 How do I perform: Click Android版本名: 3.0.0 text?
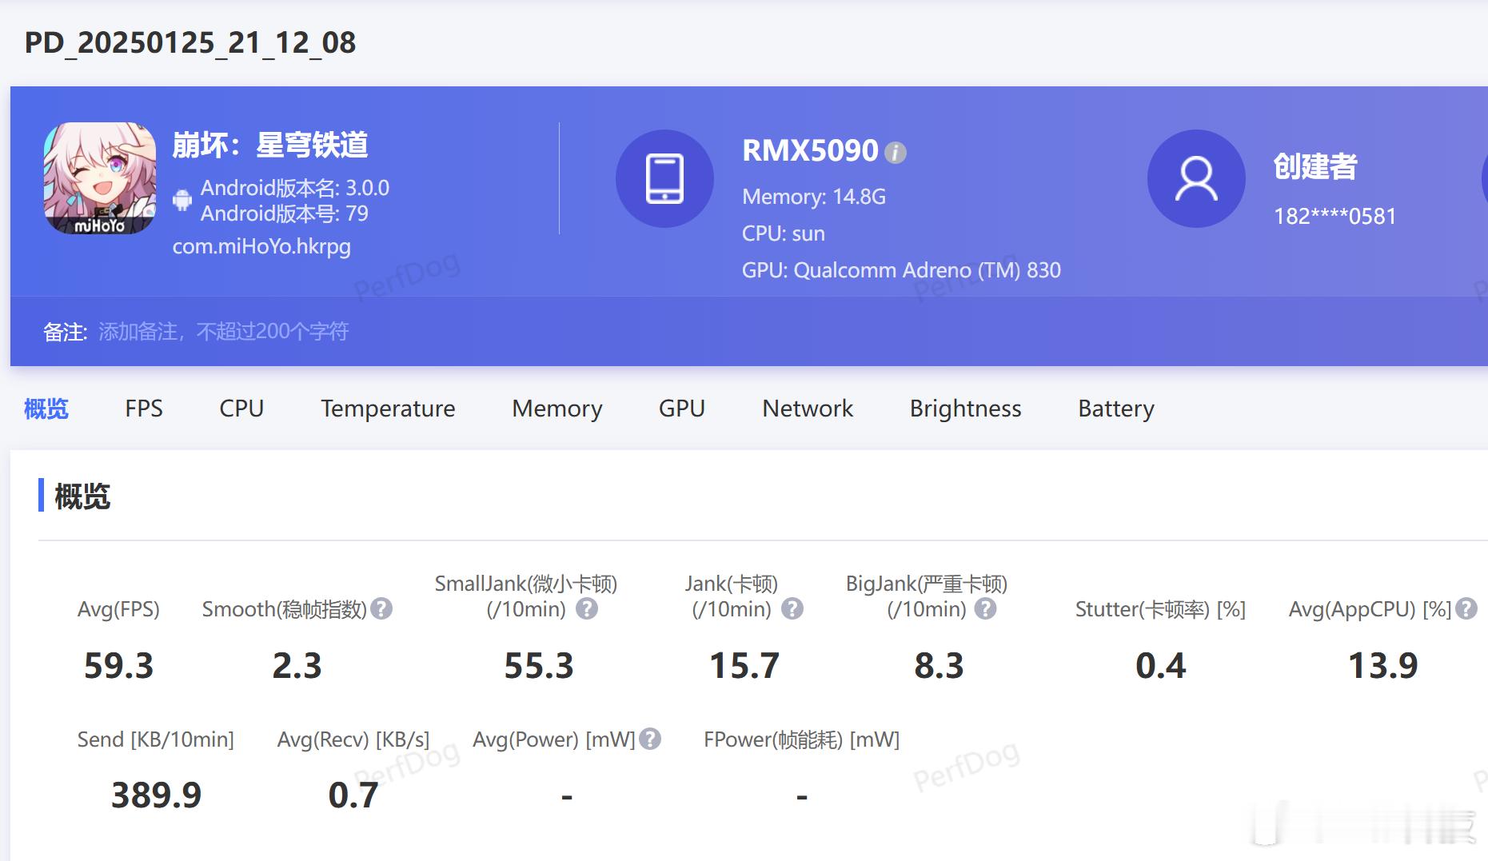(x=294, y=188)
